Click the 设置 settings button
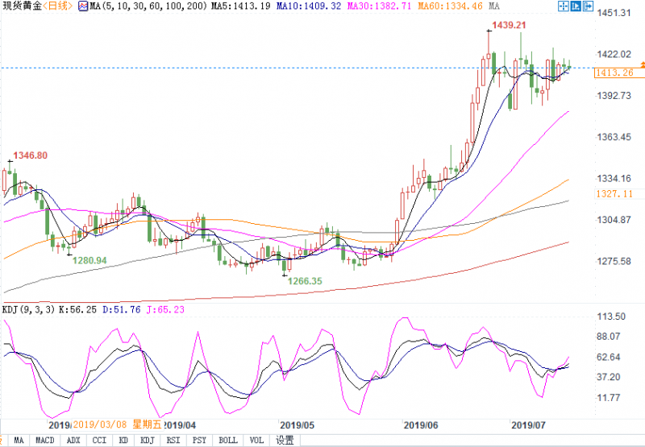The image size is (645, 447). click(285, 441)
